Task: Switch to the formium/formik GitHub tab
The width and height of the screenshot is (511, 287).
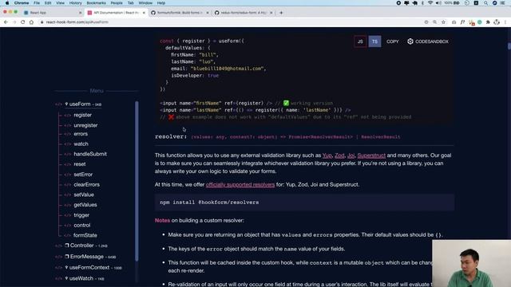Action: point(179,13)
